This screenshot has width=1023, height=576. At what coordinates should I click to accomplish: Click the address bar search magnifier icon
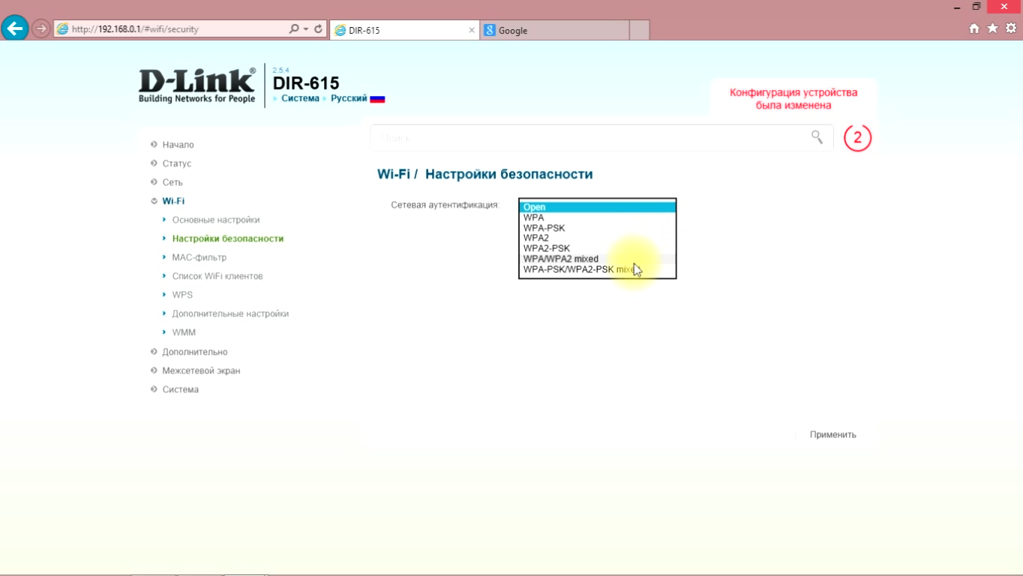[x=294, y=29]
